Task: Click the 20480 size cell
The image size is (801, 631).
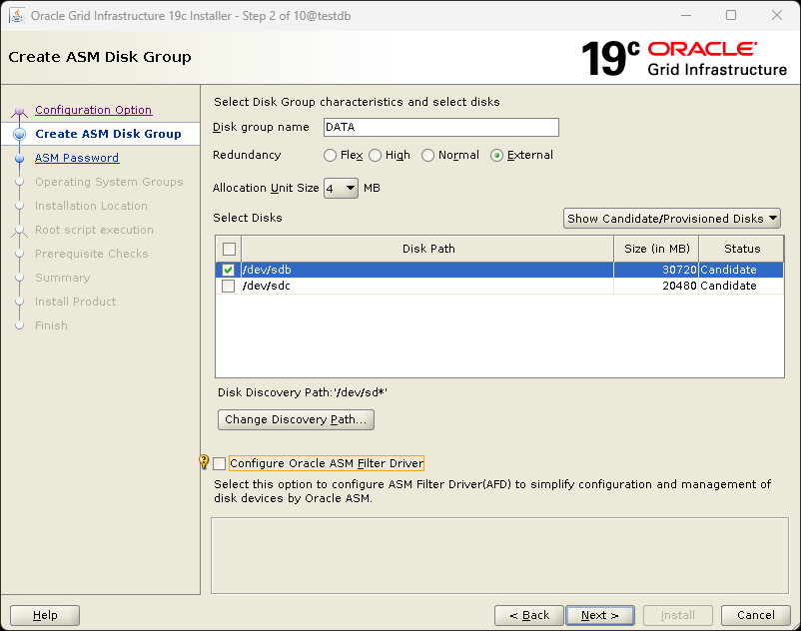Action: pyautogui.click(x=656, y=286)
